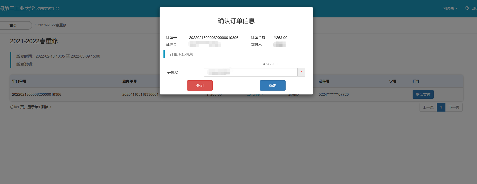Select 2021-2022春重修 breadcrumb item
Image resolution: width=477 pixels, height=184 pixels.
tap(52, 25)
